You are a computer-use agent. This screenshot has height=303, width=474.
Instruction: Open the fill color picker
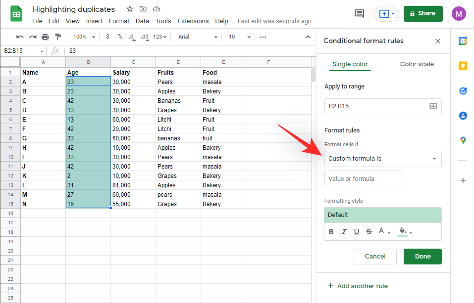(x=402, y=231)
